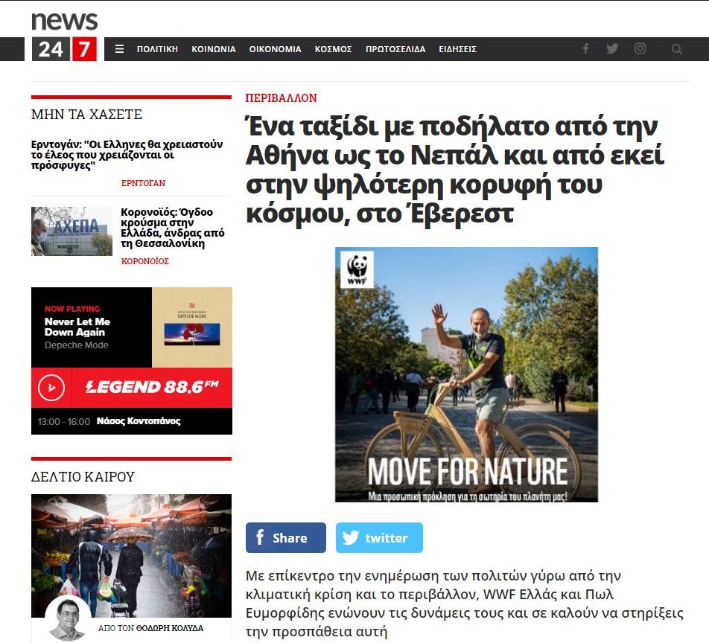Read the Ερντογάν refugees headline article

coord(127,155)
